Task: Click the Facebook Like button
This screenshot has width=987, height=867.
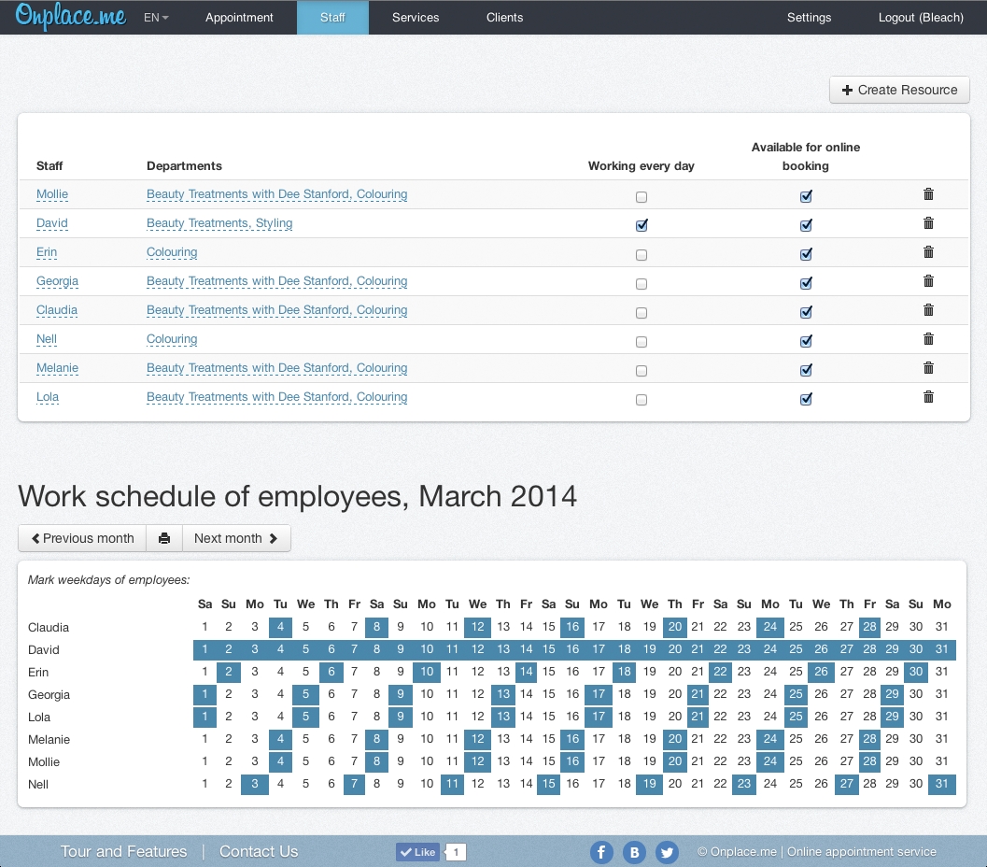Action: (x=418, y=852)
